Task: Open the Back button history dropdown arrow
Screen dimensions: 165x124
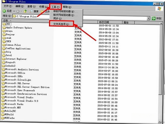Action: (x=14, y=11)
